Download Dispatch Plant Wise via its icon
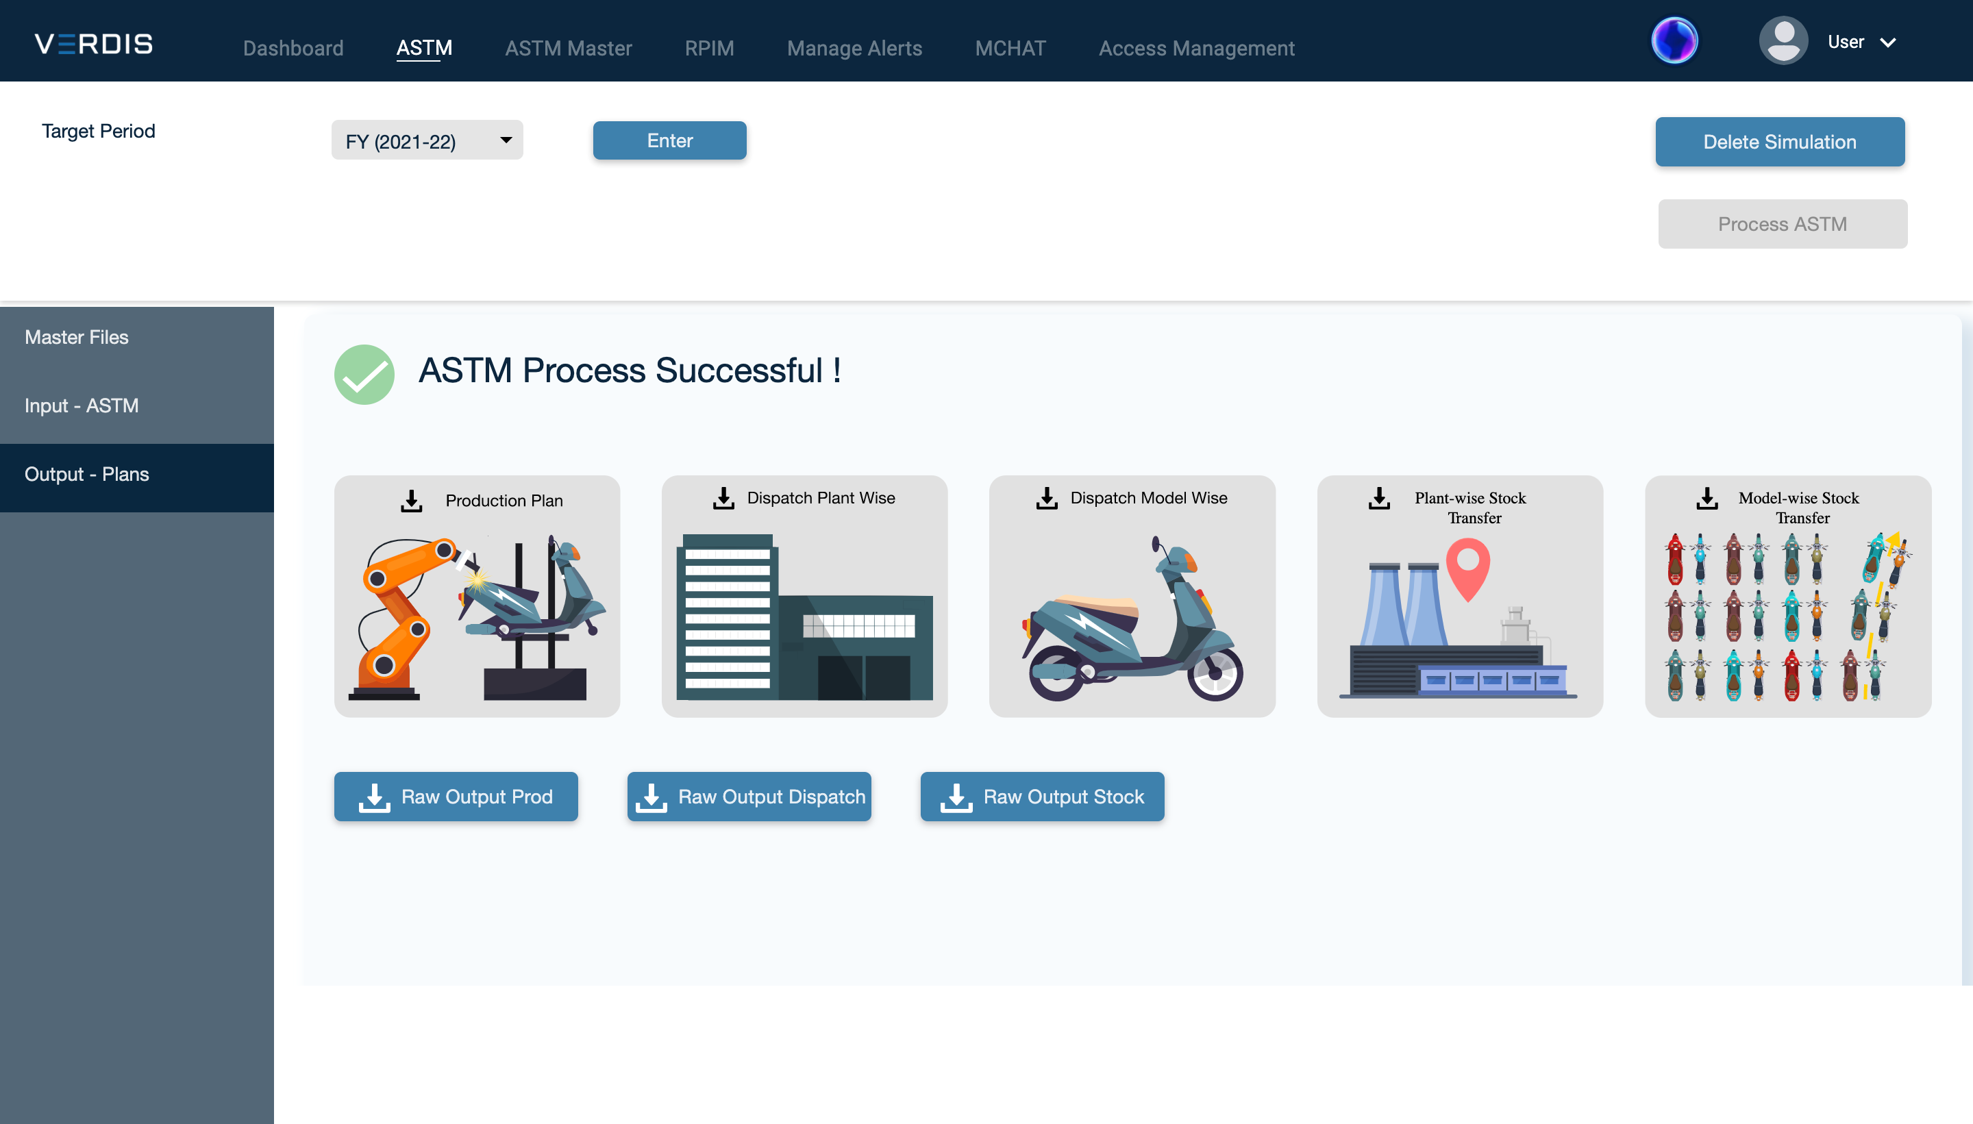This screenshot has height=1124, width=1973. 723,498
